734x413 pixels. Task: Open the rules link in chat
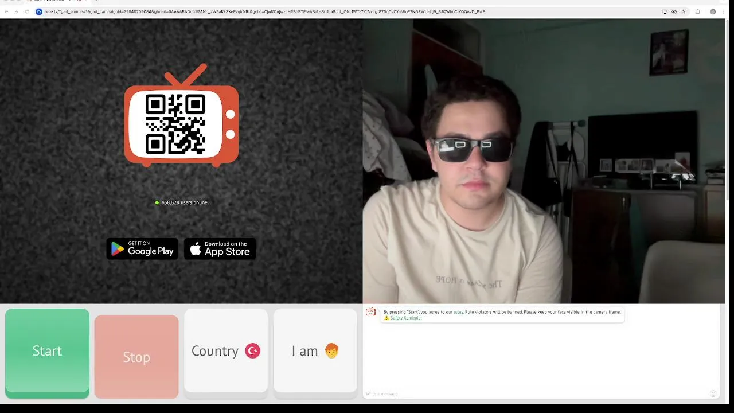point(458,312)
